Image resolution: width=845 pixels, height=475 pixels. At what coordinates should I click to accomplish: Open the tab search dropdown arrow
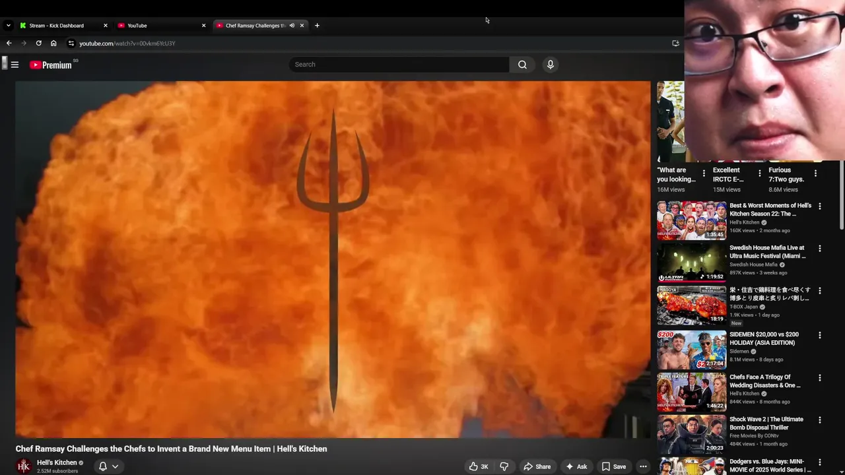(x=8, y=25)
